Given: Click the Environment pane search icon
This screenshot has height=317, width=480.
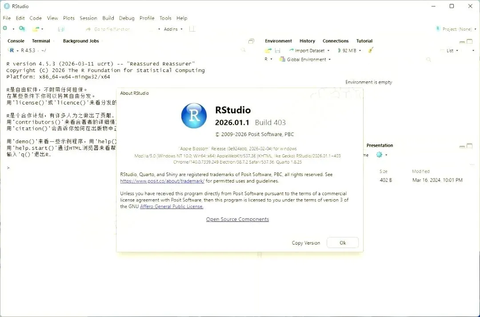Looking at the screenshot, I should click(428, 60).
